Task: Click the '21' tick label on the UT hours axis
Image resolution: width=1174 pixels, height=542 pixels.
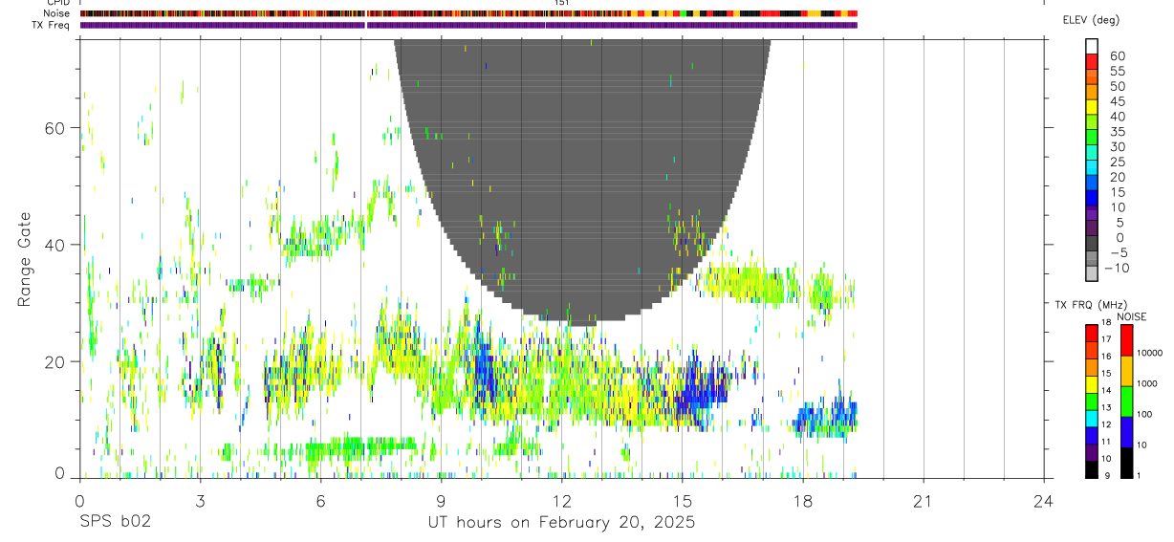Action: (x=923, y=500)
